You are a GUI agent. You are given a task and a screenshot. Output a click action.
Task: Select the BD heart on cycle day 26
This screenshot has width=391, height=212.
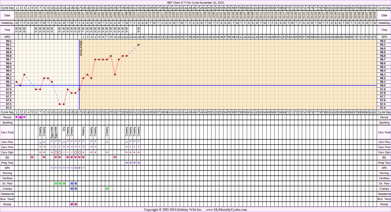point(115,158)
